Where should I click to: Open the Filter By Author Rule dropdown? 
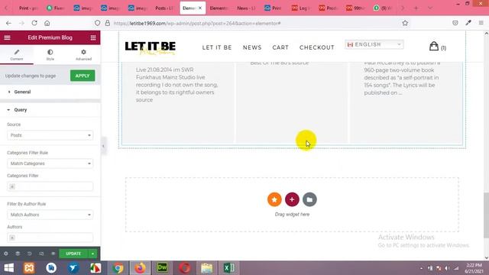(x=50, y=215)
